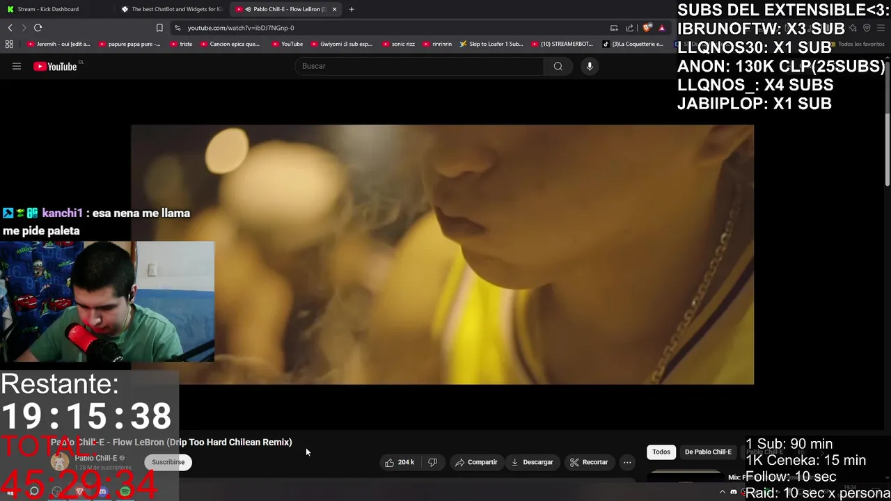Dislike the video
Viewport: 891px width, 501px height.
coord(432,462)
